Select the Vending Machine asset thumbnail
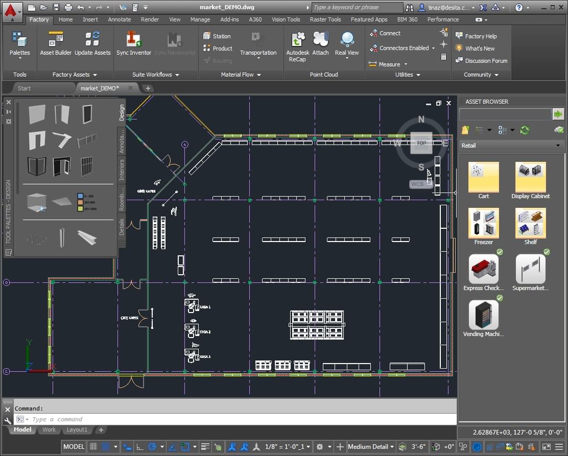This screenshot has width=568, height=456. click(483, 315)
